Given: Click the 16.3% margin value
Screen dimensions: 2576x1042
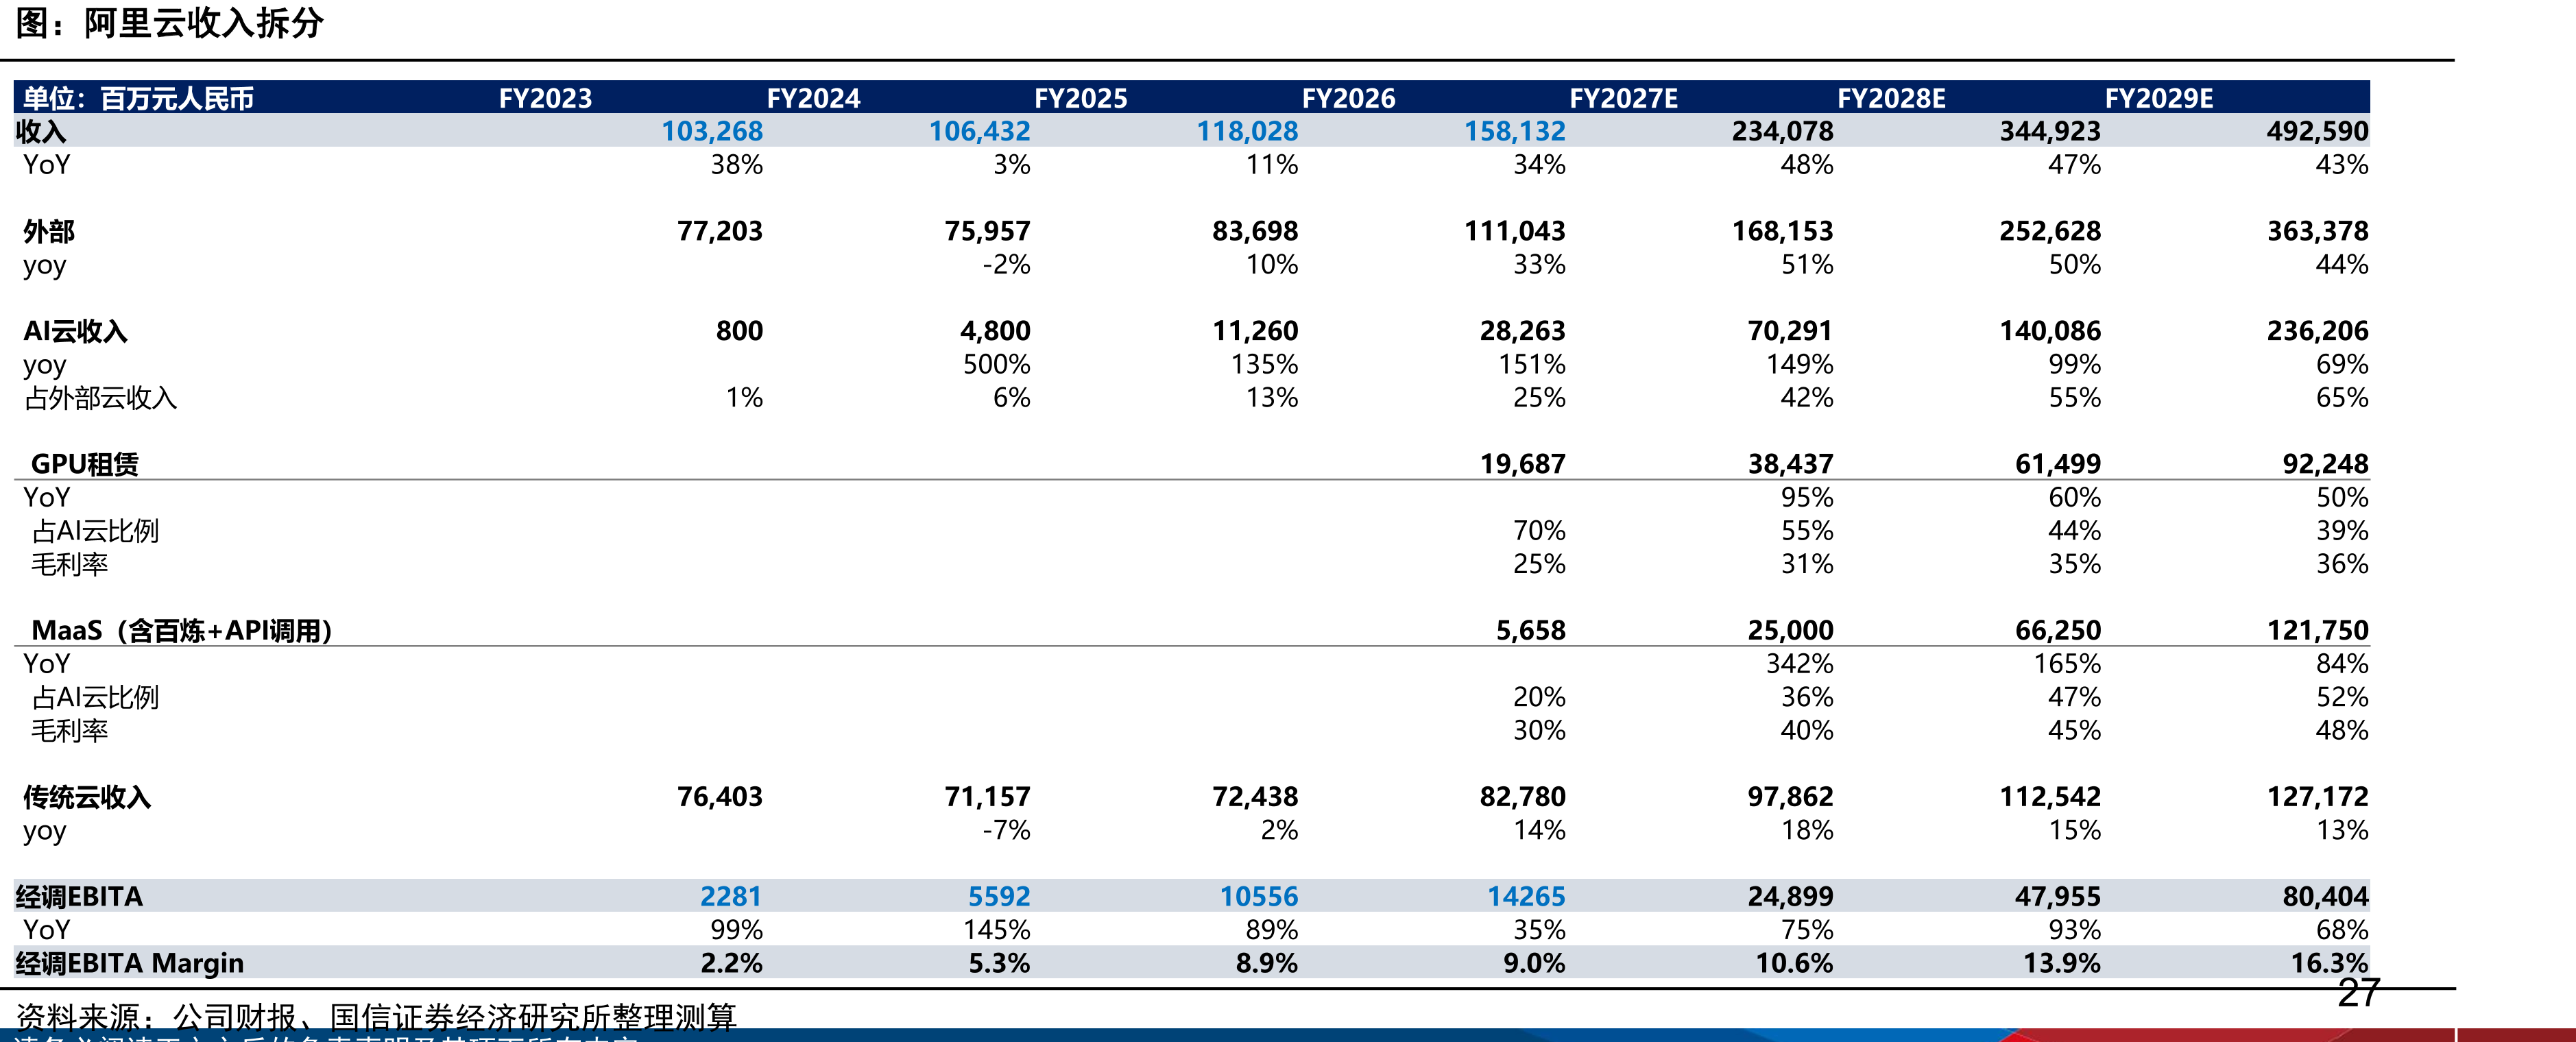Looking at the screenshot, I should pos(2329,963).
